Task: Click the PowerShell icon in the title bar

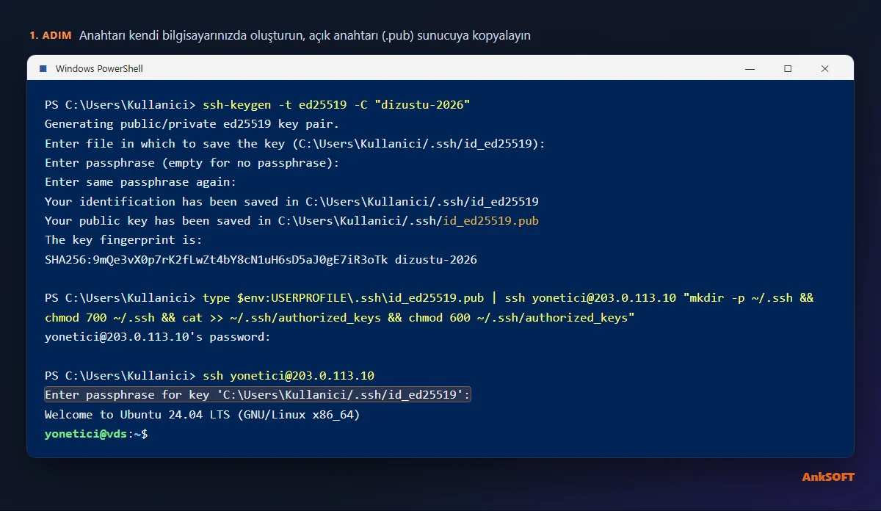Action: pyautogui.click(x=43, y=68)
